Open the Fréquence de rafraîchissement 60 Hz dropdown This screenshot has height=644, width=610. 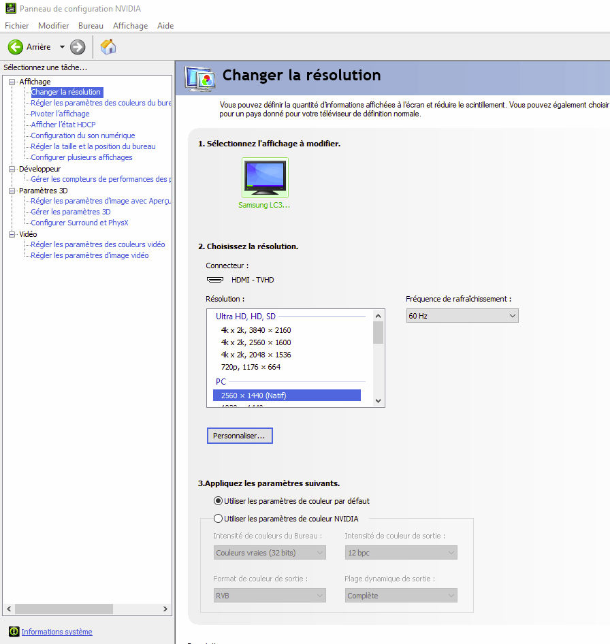click(462, 316)
